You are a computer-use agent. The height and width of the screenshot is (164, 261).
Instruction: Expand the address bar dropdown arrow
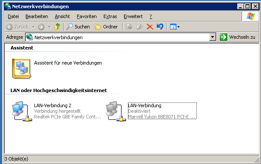point(213,37)
